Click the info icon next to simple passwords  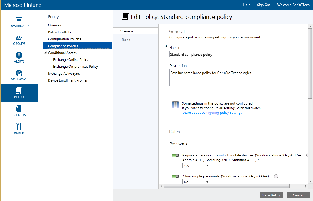(276, 176)
